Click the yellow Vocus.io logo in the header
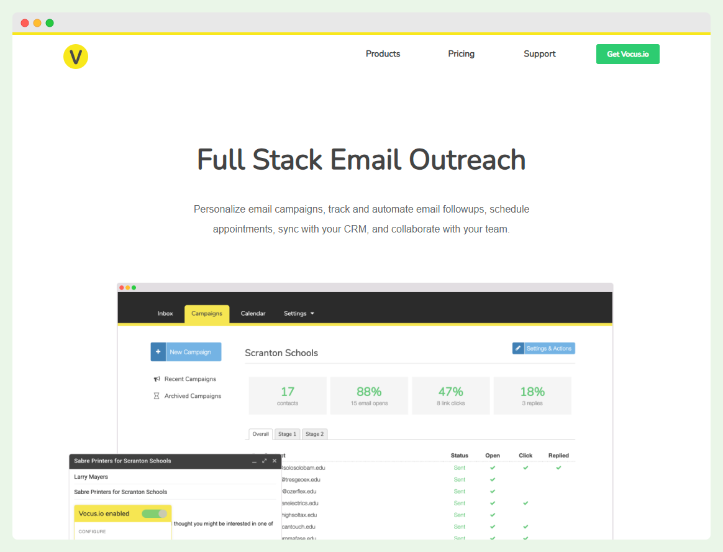This screenshot has height=552, width=723. (75, 56)
